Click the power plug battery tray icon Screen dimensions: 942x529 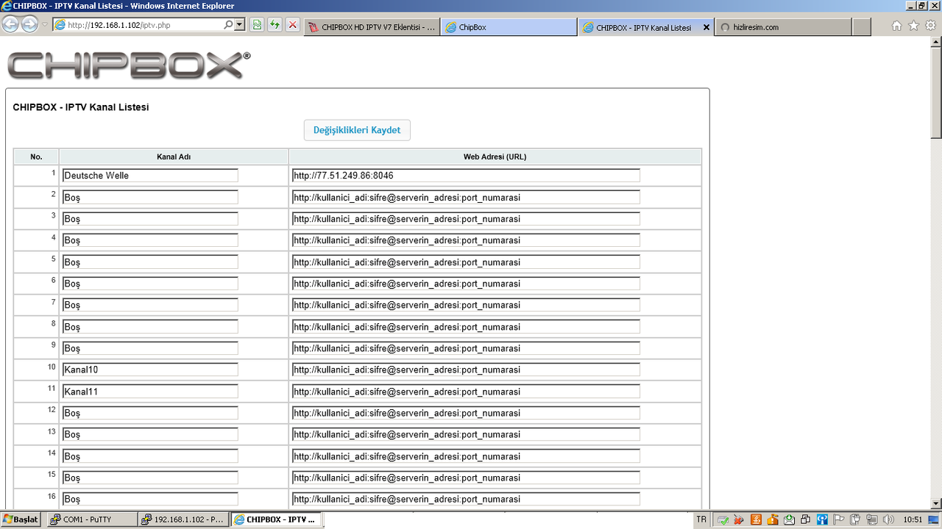click(855, 520)
